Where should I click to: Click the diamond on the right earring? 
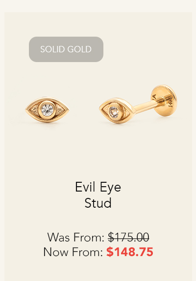[114, 112]
